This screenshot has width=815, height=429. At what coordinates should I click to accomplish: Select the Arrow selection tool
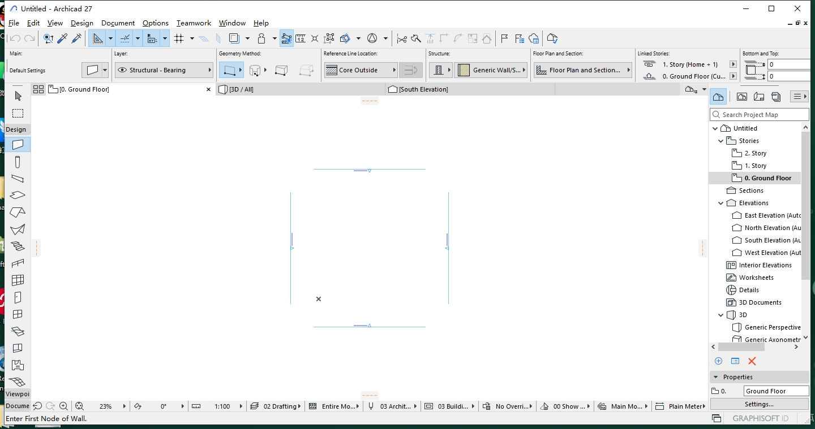[18, 96]
